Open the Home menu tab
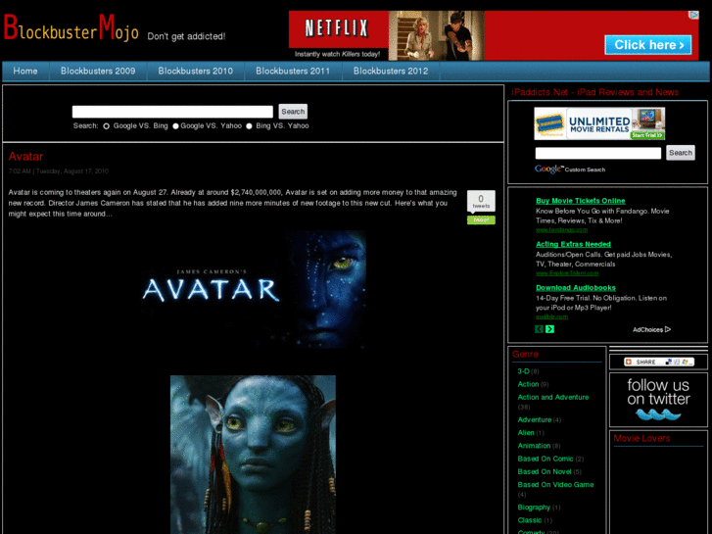 pos(25,71)
